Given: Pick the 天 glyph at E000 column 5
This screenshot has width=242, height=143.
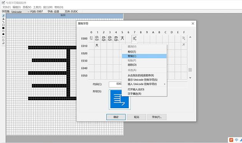Looking at the screenshot, I should click(122, 38).
